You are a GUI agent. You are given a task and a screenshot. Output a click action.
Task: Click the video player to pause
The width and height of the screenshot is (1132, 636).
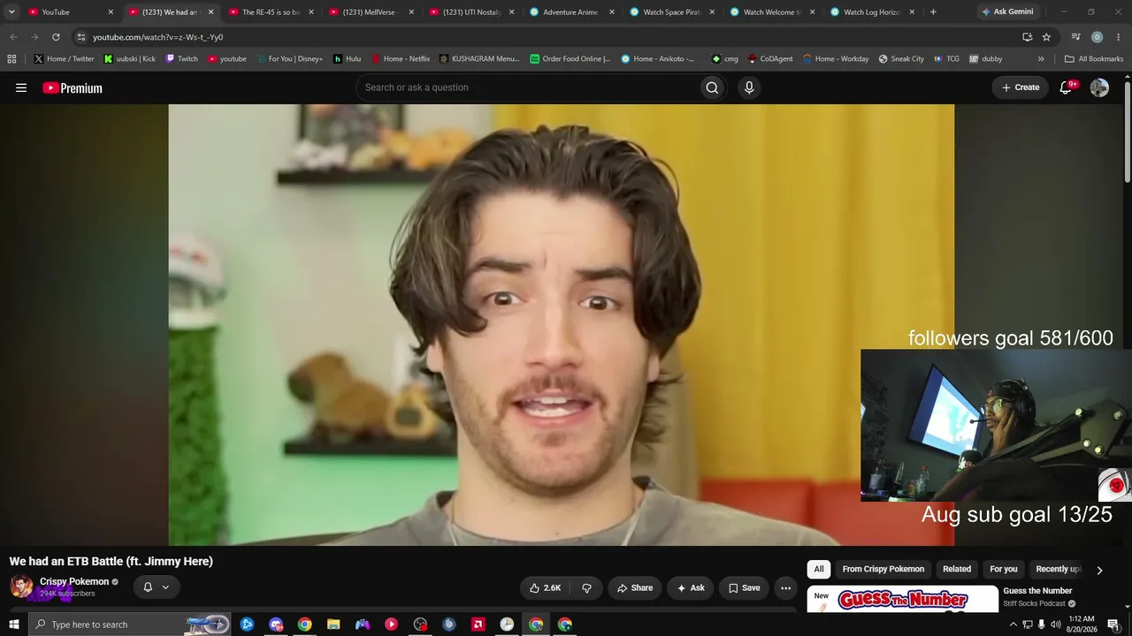click(561, 324)
